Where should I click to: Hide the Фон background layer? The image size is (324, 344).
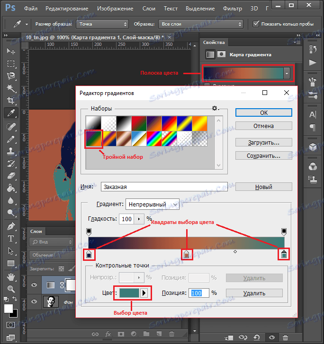34,301
